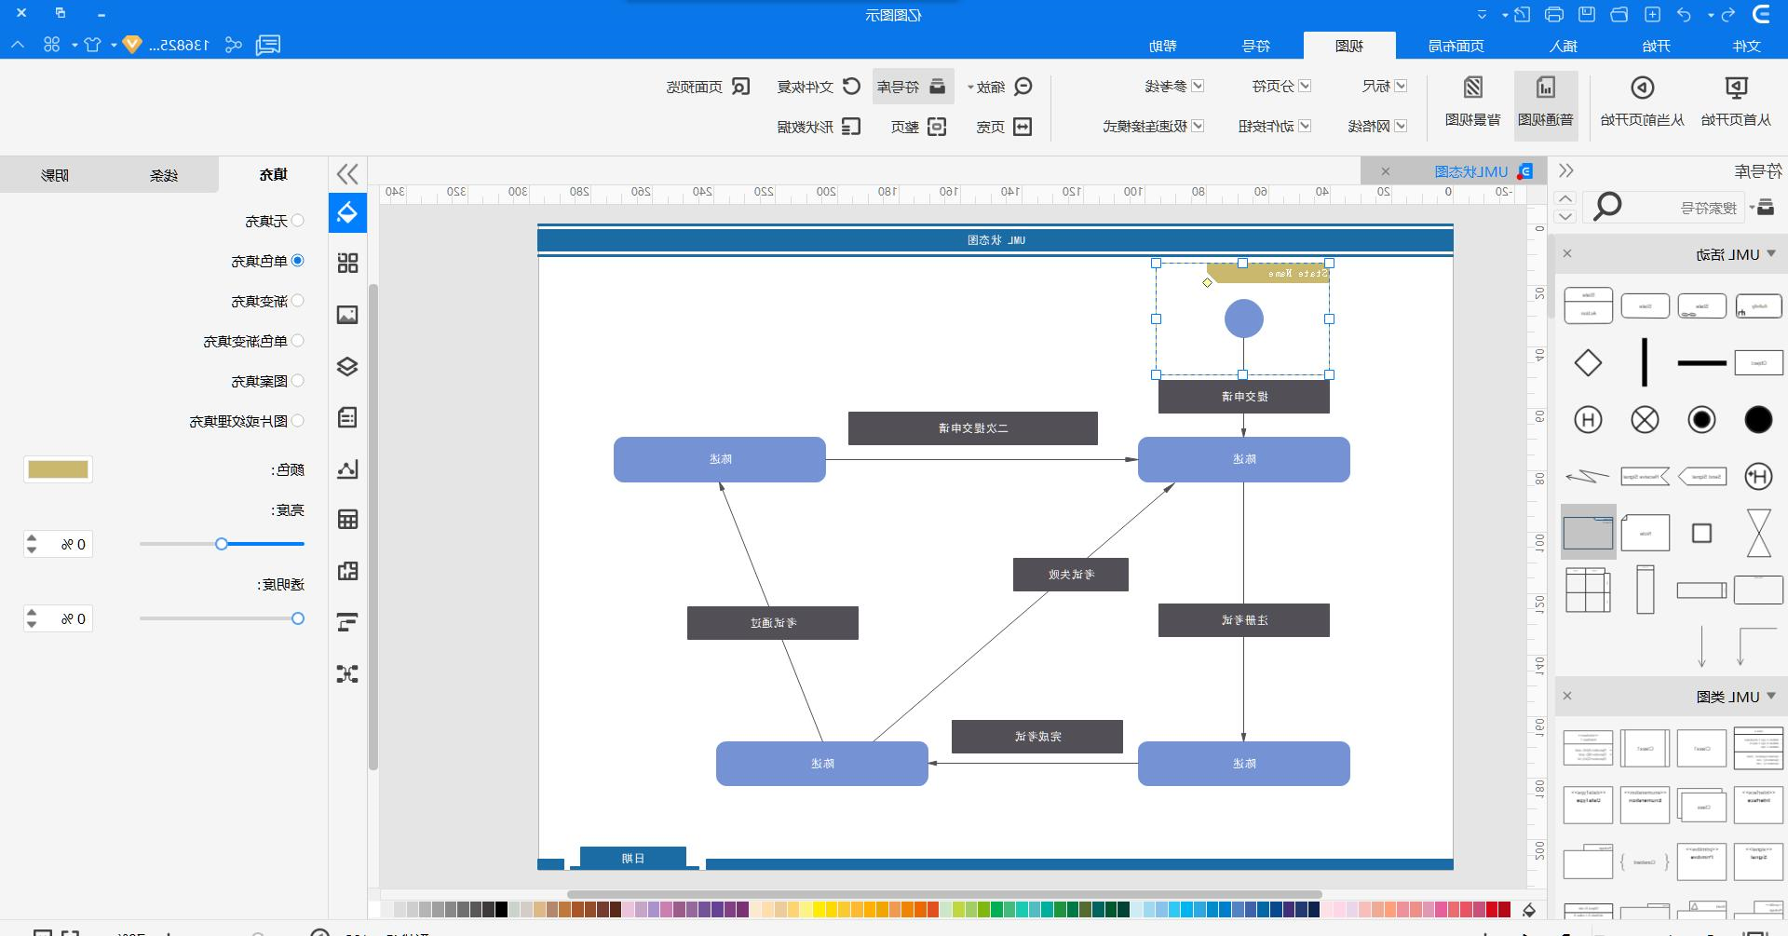Open the Fill panel icon in the sidebar
The height and width of the screenshot is (936, 1788).
tap(347, 212)
